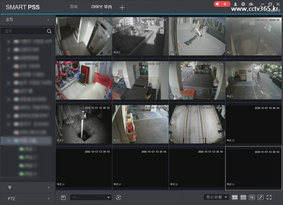
Task: Click the save view icon in bottom toolbar
Action: (x=63, y=197)
